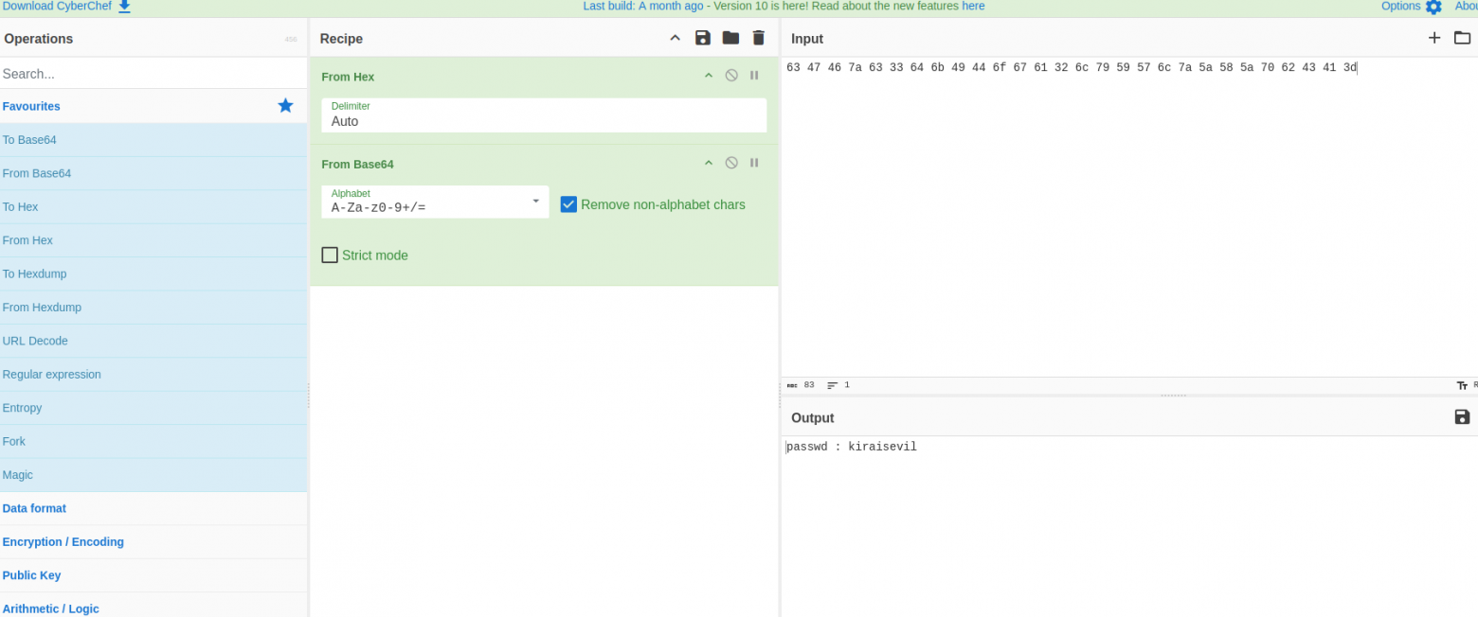Image resolution: width=1478 pixels, height=617 pixels.
Task: Expand the Arithmetic / Logic category
Action: [153, 606]
